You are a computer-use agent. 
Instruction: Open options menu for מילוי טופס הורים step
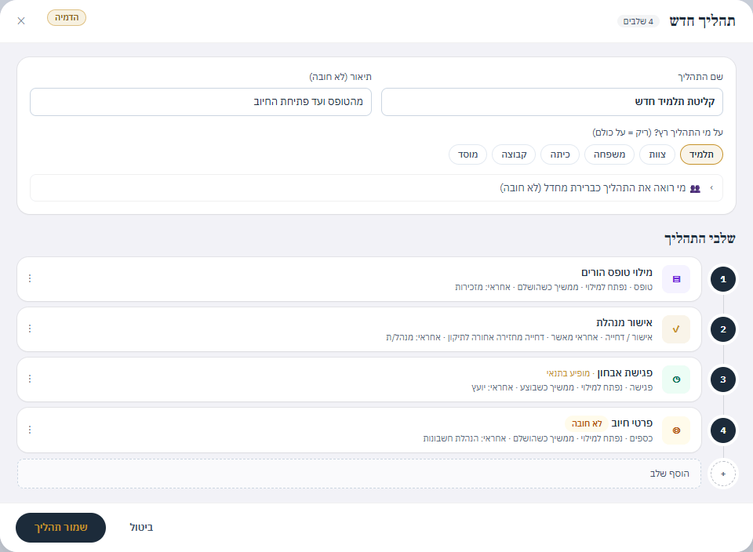coord(30,278)
